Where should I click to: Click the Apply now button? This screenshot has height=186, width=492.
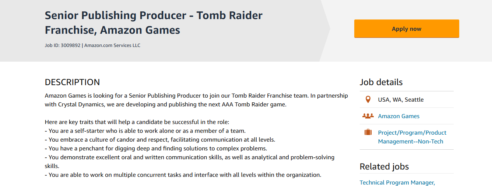click(407, 29)
